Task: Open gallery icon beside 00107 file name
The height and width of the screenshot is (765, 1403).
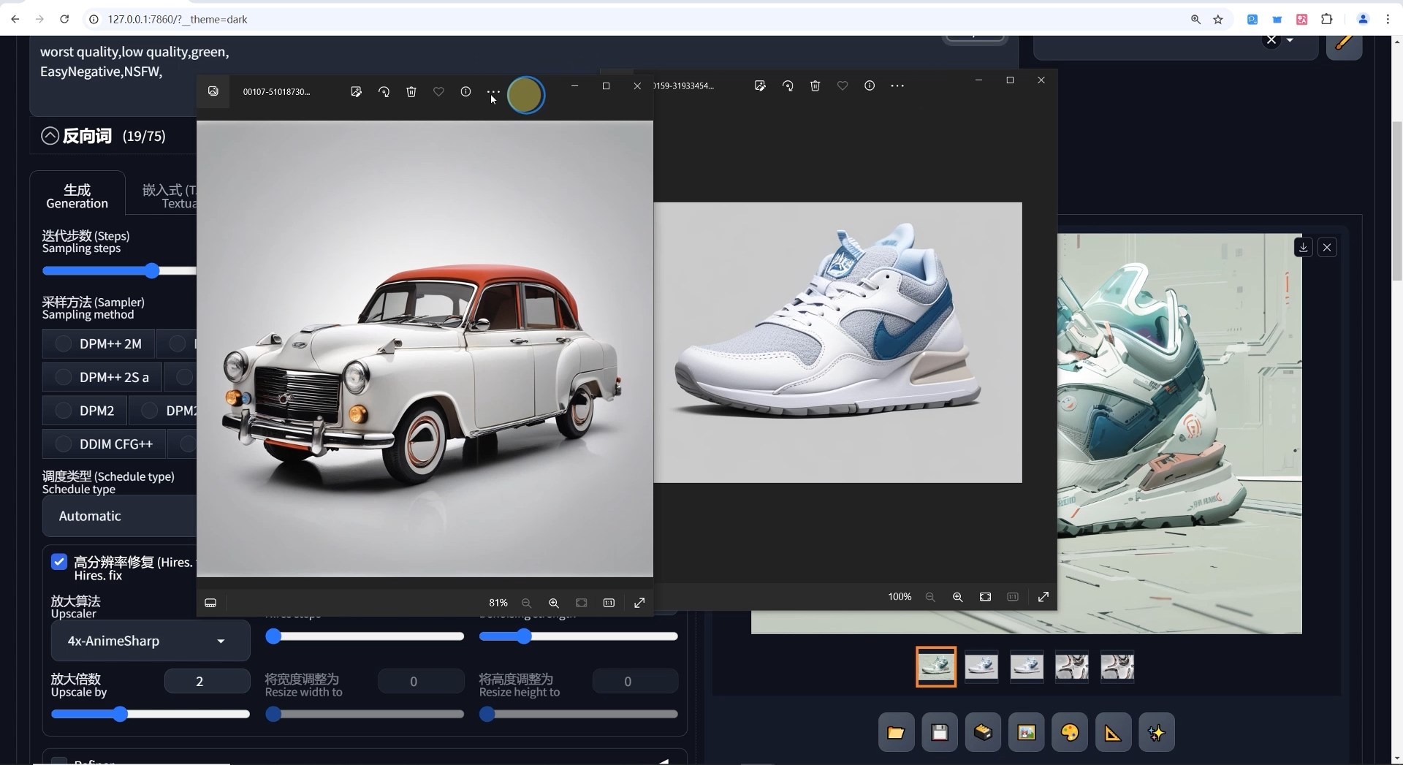Action: (213, 91)
